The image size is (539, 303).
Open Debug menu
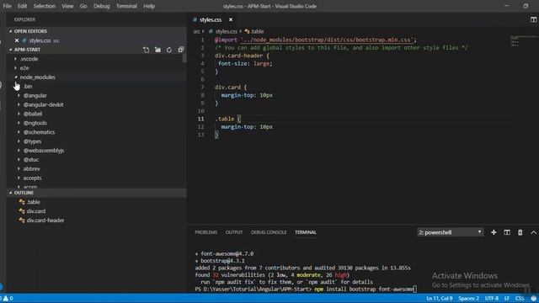point(101,6)
